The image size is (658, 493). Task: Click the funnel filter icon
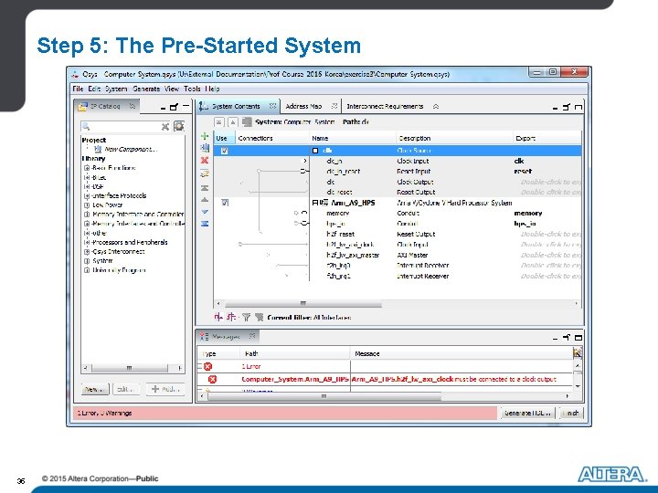(x=247, y=318)
